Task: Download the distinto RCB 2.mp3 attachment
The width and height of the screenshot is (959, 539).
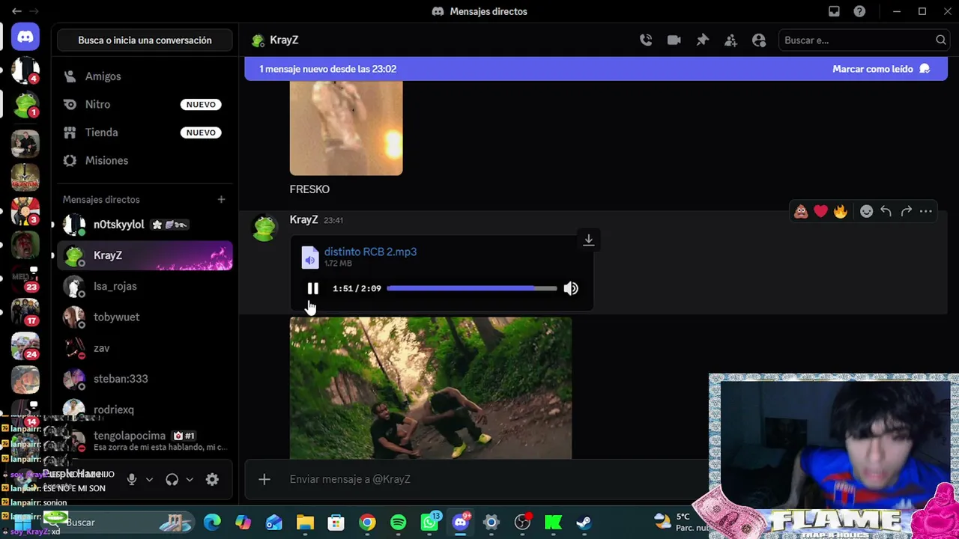Action: tap(589, 240)
